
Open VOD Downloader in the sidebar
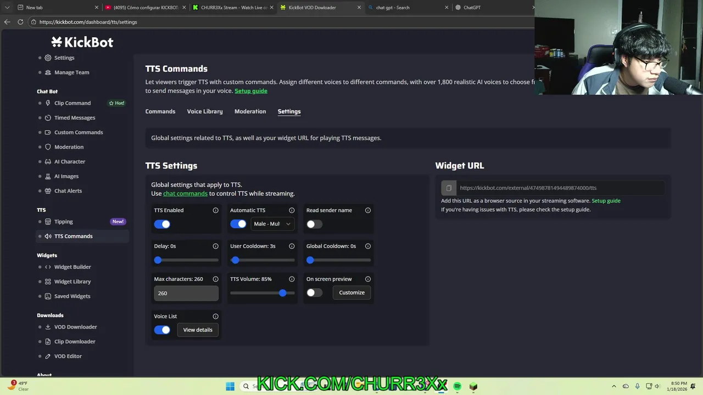[x=75, y=327]
